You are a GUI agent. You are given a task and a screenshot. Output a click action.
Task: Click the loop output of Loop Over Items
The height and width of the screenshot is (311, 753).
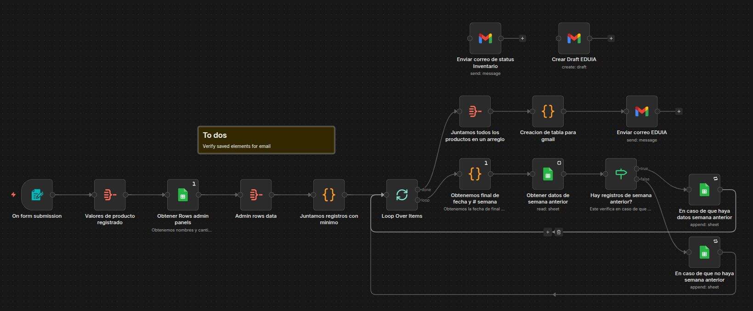click(x=418, y=200)
